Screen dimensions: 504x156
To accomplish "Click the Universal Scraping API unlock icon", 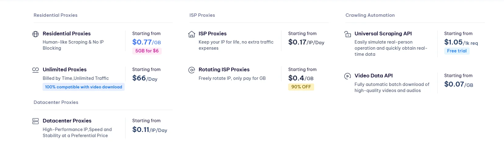I will click(348, 34).
